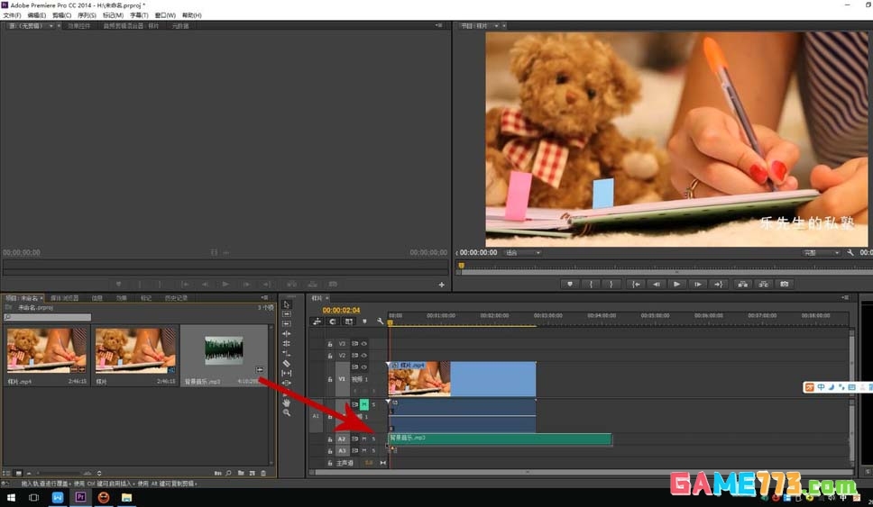Solo audio track A3
The image size is (873, 507).
point(373,450)
